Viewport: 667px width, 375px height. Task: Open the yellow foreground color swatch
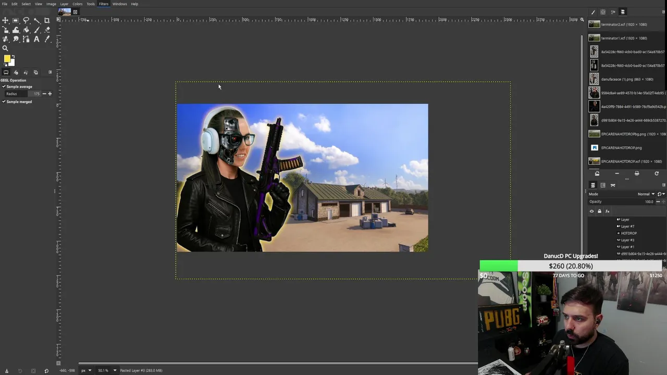(x=7, y=59)
